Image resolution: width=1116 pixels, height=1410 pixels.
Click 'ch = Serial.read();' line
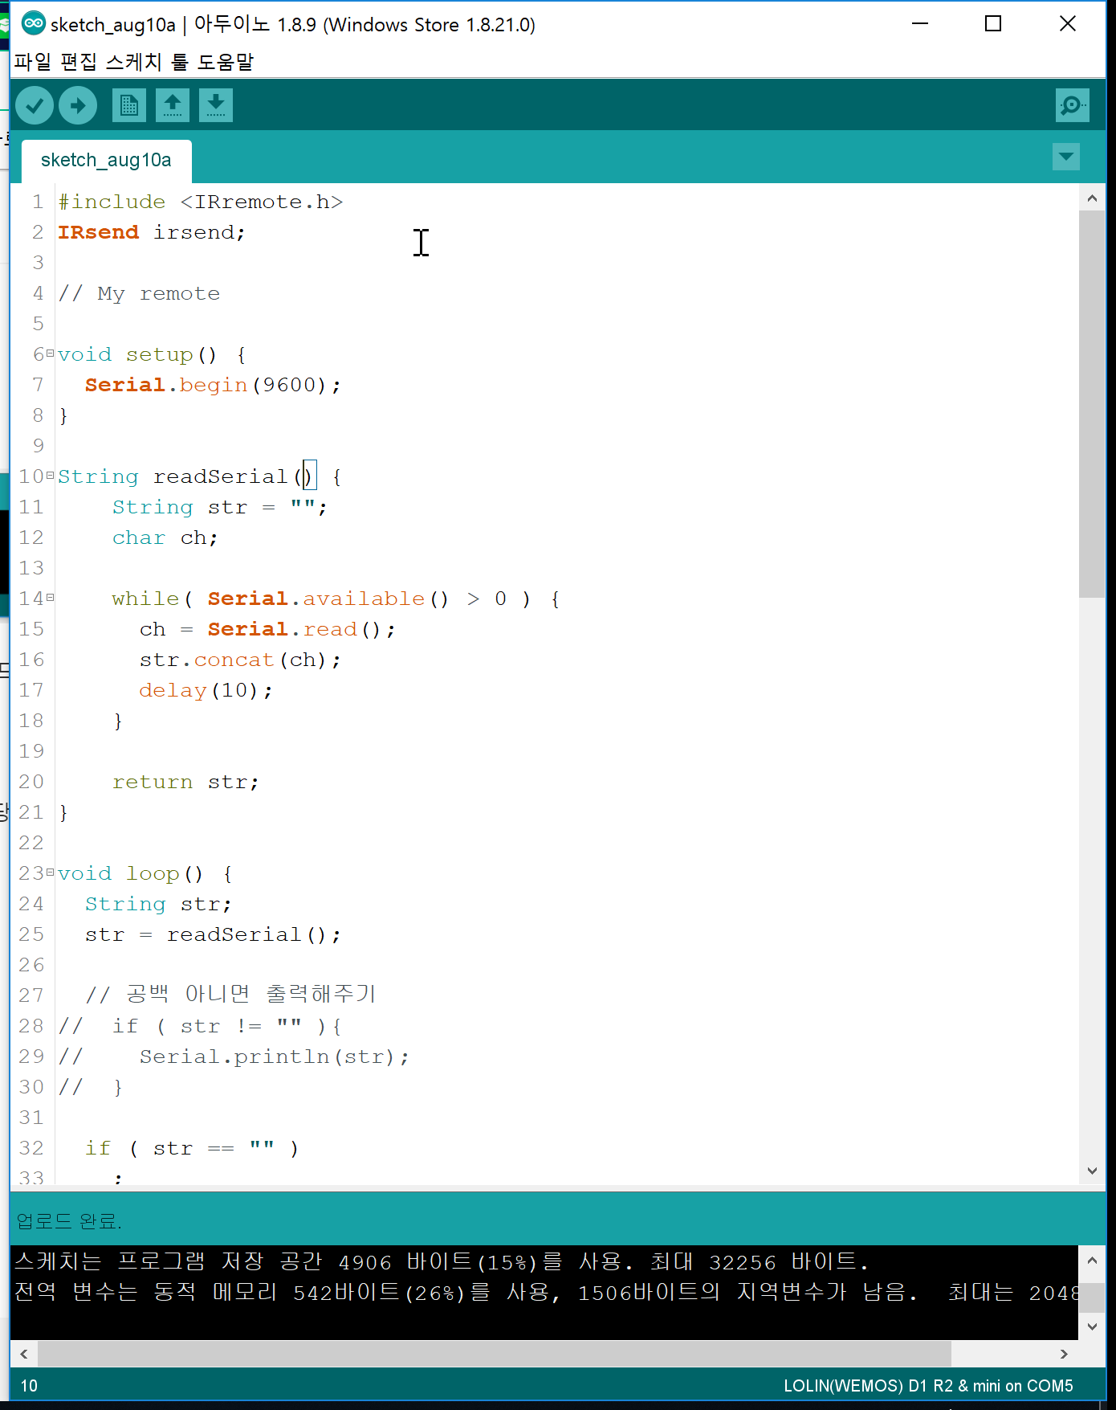click(268, 629)
